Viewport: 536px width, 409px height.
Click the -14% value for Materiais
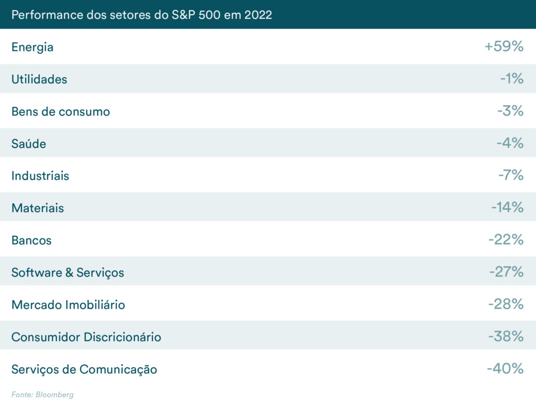tap(507, 208)
